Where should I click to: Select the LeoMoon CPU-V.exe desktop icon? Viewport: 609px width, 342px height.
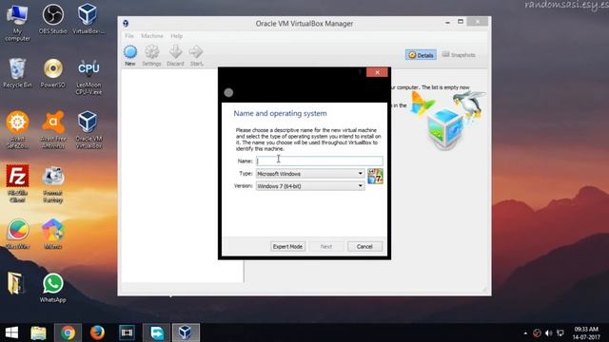88,77
